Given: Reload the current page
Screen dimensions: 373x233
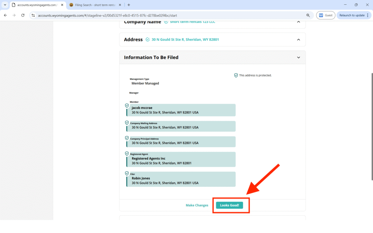Looking at the screenshot, I should [x=23, y=15].
